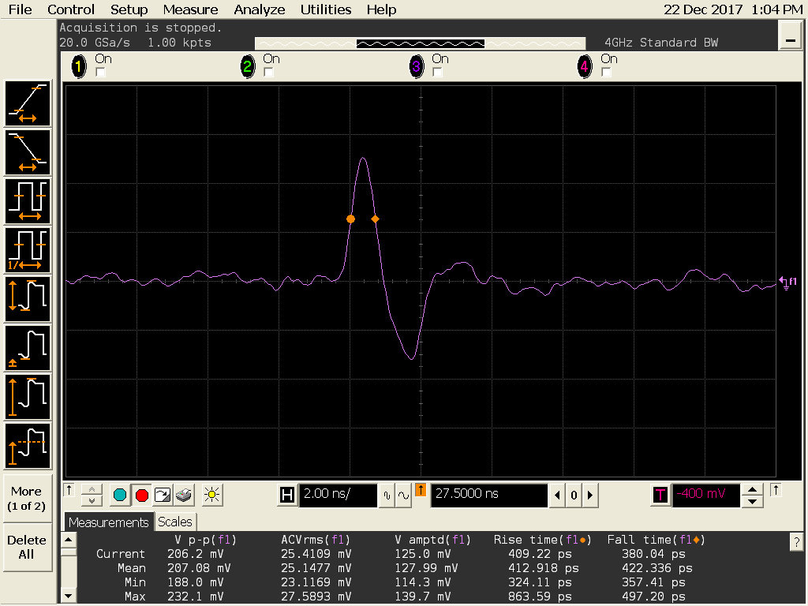Click the measurements help question mark
This screenshot has width=808, height=606.
[796, 542]
